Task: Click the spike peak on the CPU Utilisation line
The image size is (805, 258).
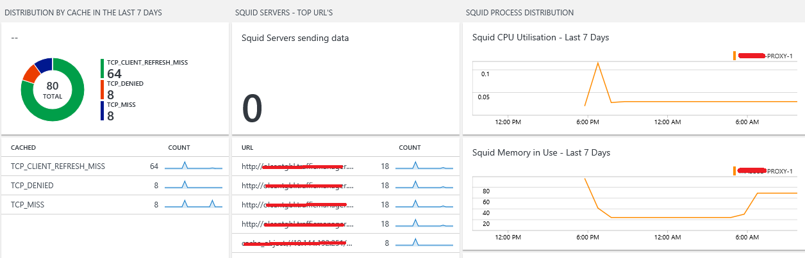Action: click(x=598, y=63)
